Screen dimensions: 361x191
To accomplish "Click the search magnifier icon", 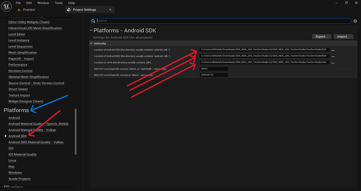I will pyautogui.click(x=93, y=21).
